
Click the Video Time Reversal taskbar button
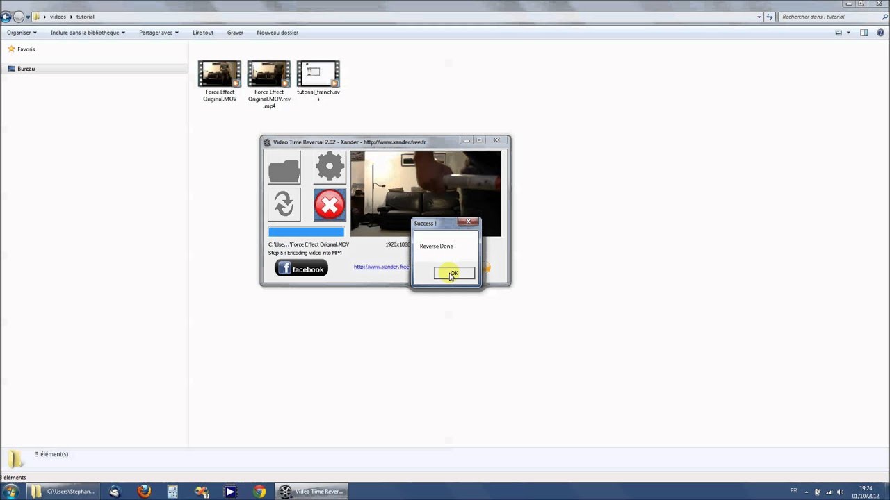point(312,492)
